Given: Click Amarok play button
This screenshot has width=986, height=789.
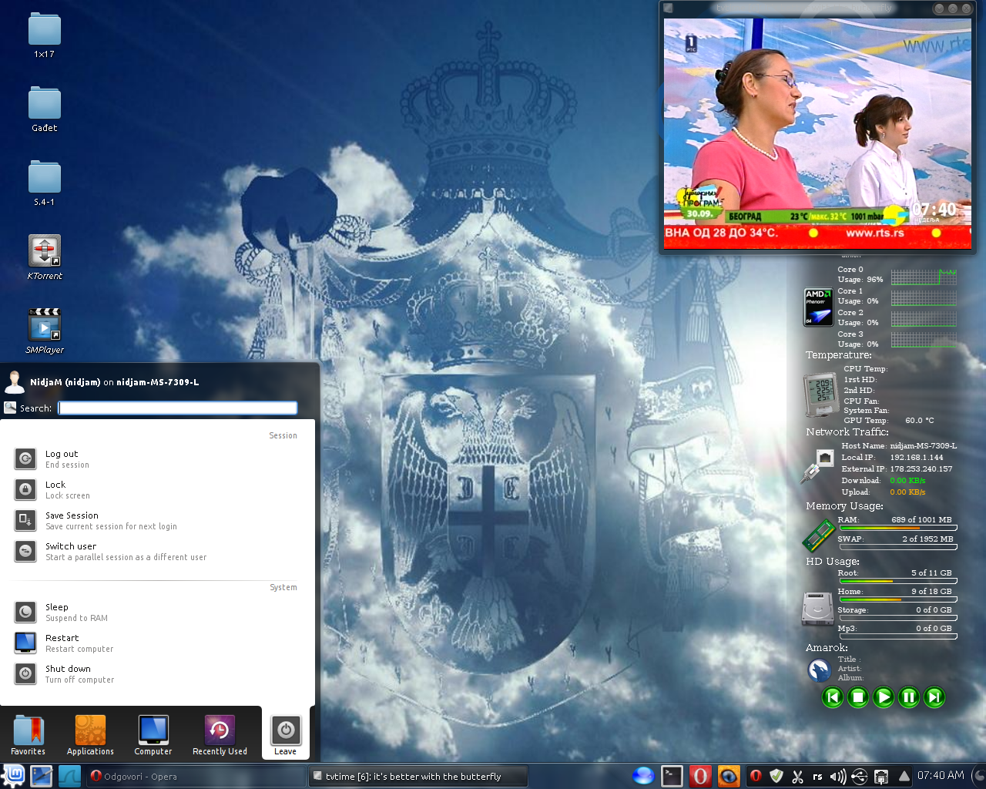Looking at the screenshot, I should pyautogui.click(x=884, y=697).
